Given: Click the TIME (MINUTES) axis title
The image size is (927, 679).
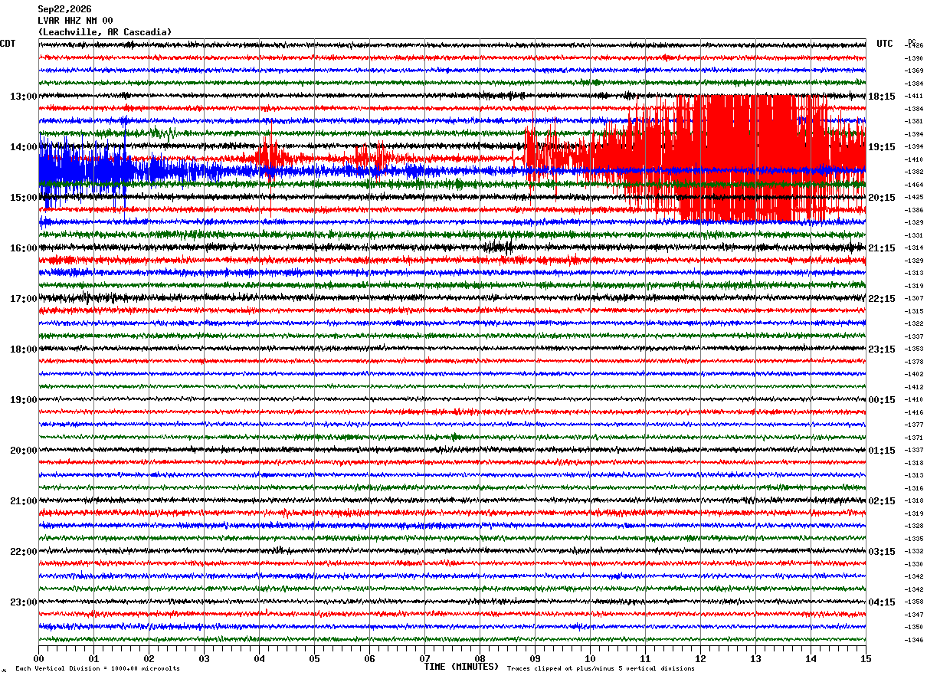Looking at the screenshot, I should point(461,667).
